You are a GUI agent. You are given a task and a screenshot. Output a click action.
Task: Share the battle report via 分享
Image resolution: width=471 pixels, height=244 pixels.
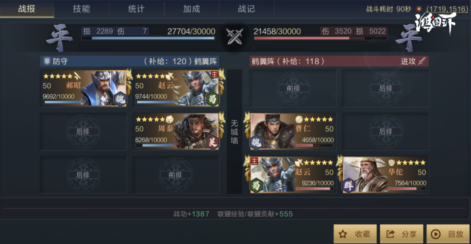tap(402, 234)
